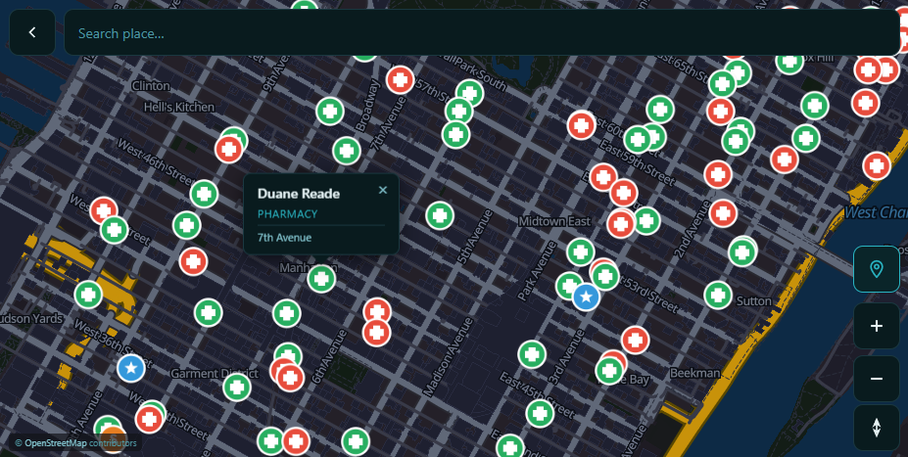This screenshot has width=908, height=457.
Task: Open the OpenStreetMap attribution link
Action: point(57,443)
